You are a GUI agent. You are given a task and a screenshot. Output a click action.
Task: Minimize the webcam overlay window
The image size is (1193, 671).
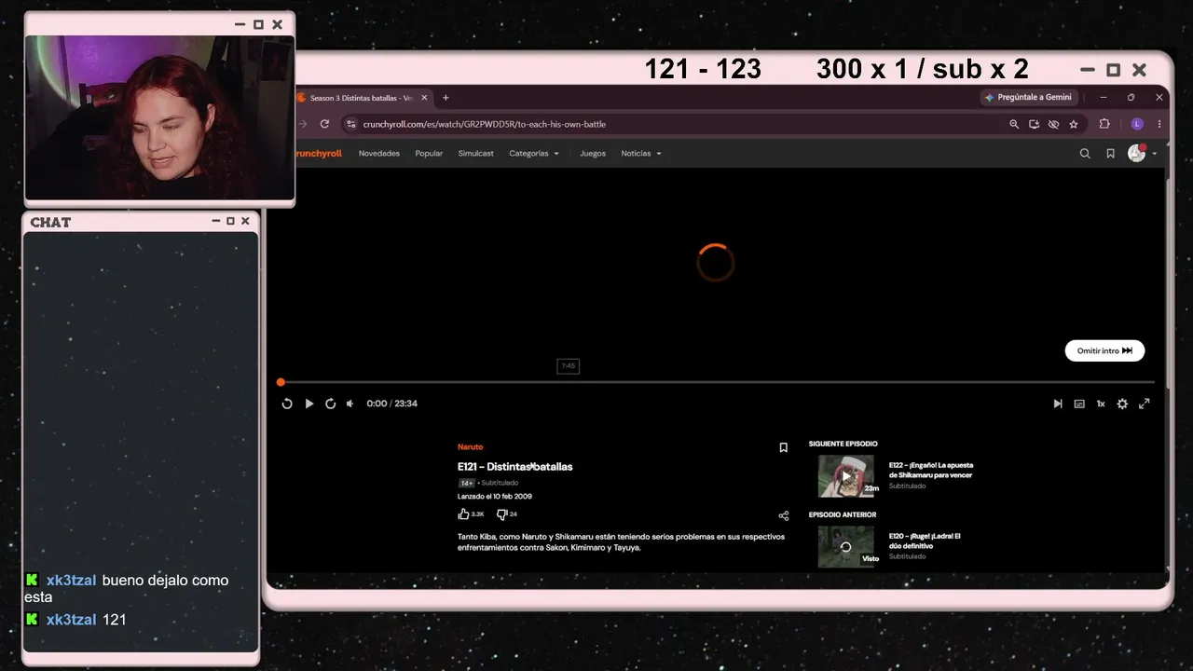pyautogui.click(x=240, y=25)
